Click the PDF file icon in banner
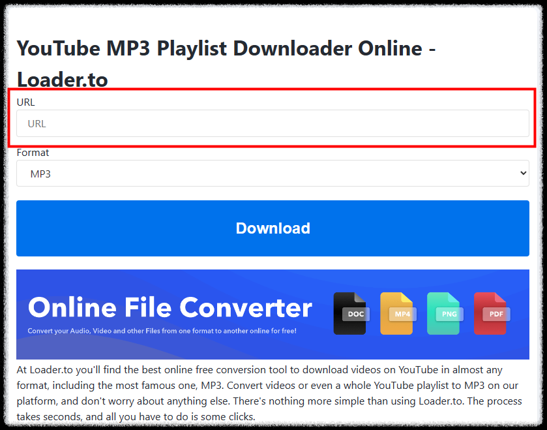Screen dimensions: 547x430 [491, 313]
